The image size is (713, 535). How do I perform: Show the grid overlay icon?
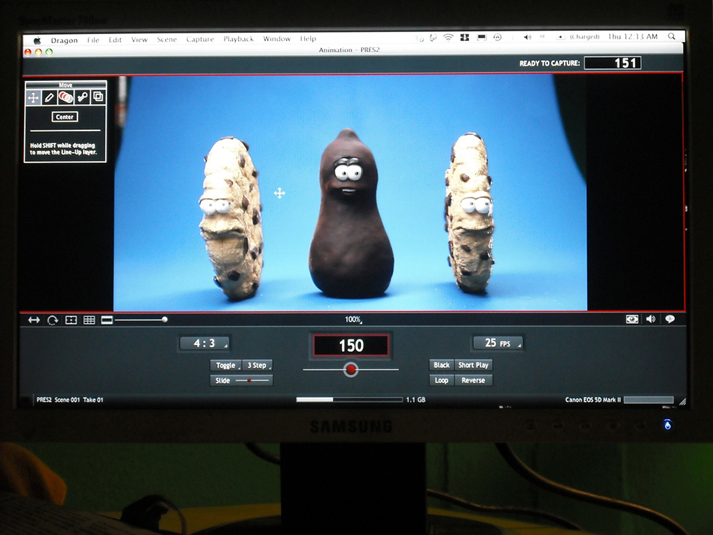pyautogui.click(x=89, y=320)
